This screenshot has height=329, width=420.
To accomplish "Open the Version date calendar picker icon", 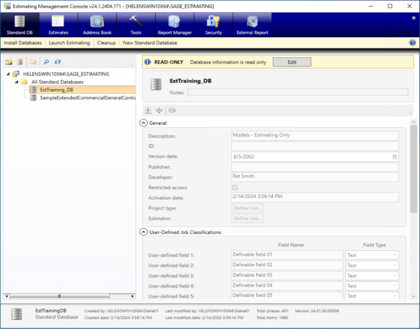I will click(395, 157).
